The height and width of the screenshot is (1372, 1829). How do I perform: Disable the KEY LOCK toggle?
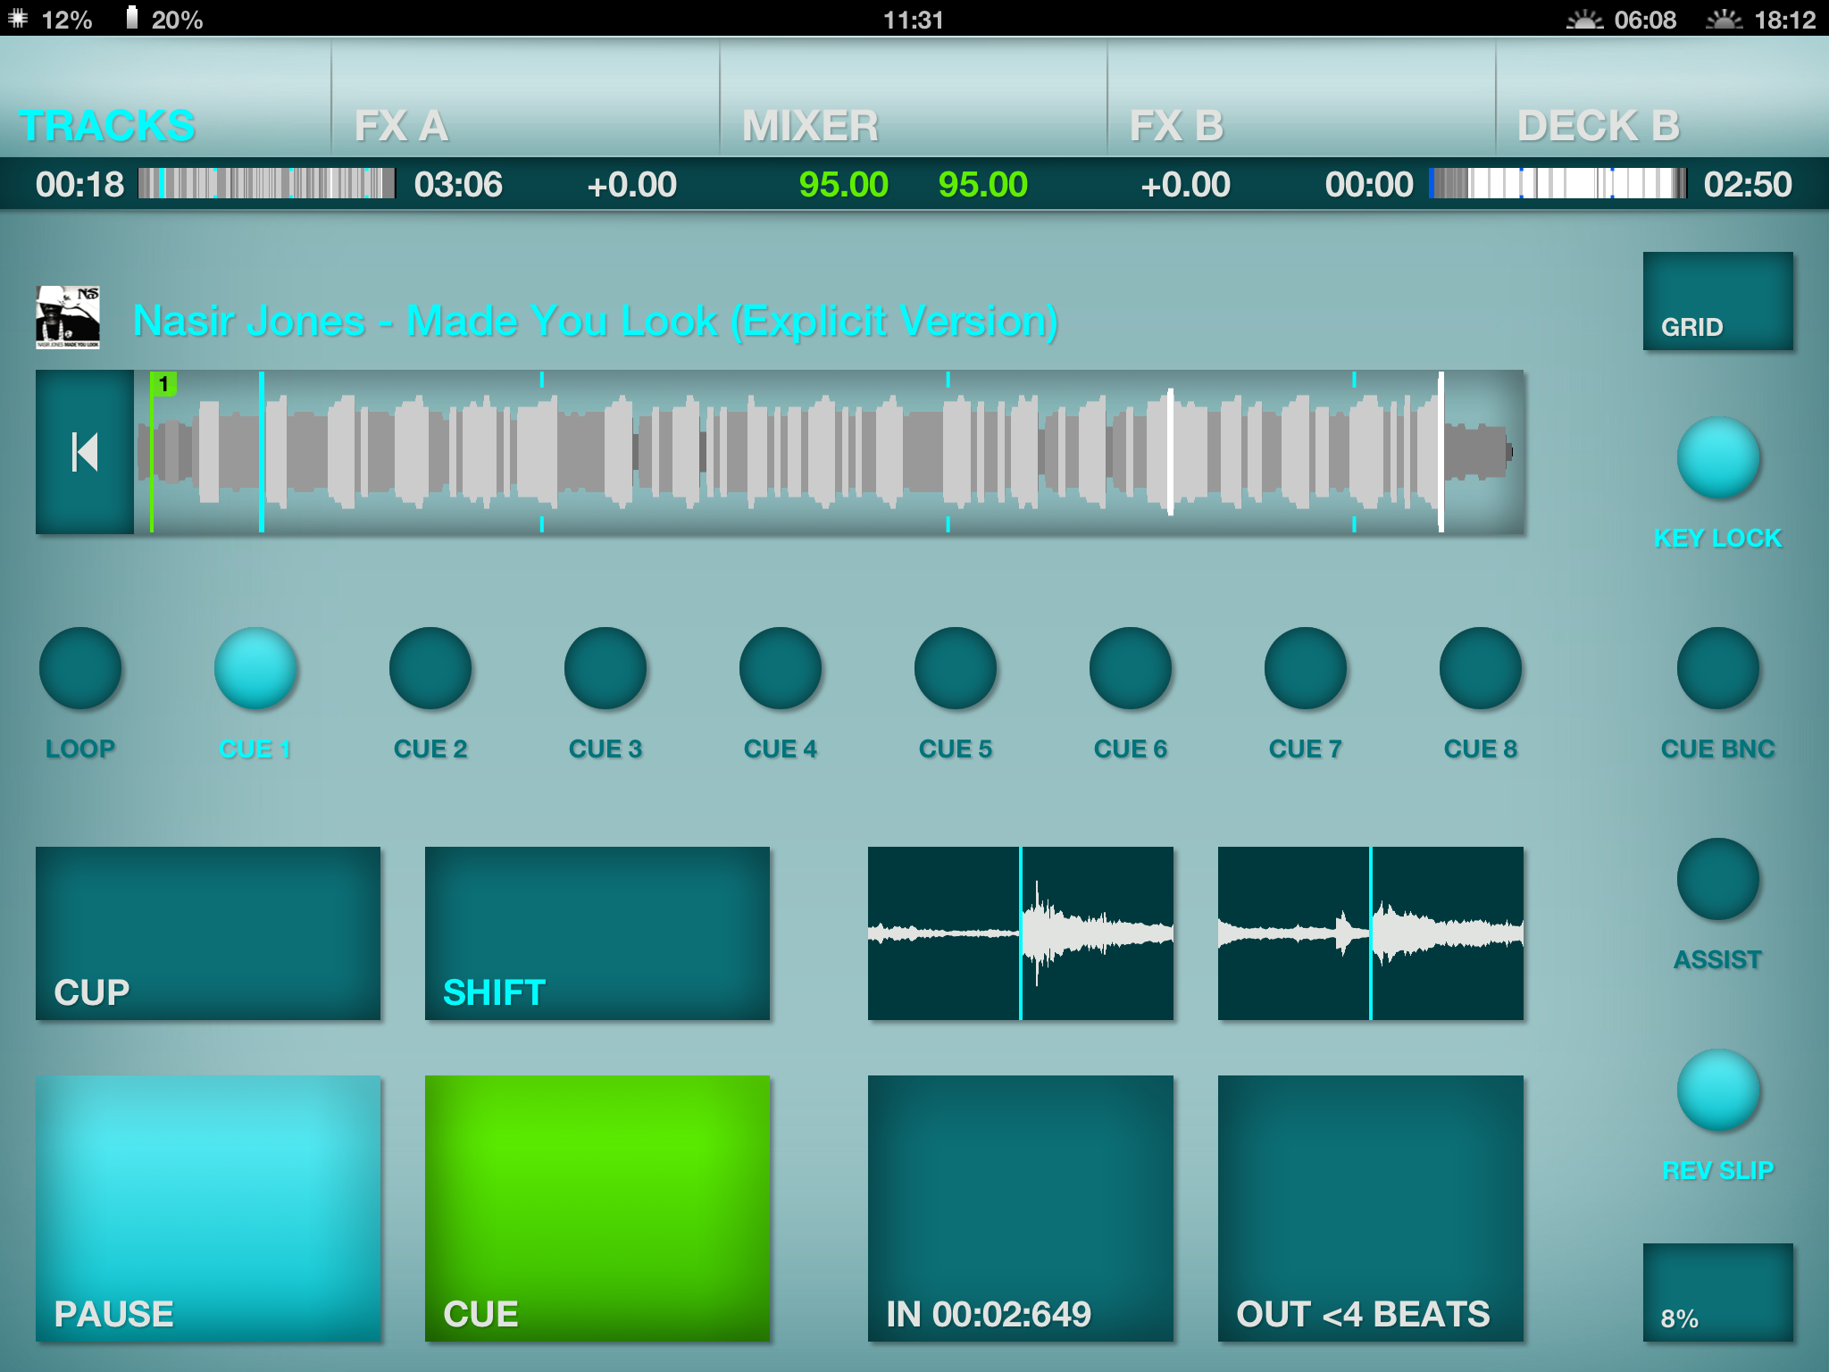[x=1718, y=458]
